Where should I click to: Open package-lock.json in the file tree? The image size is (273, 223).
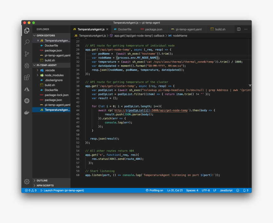51,95
